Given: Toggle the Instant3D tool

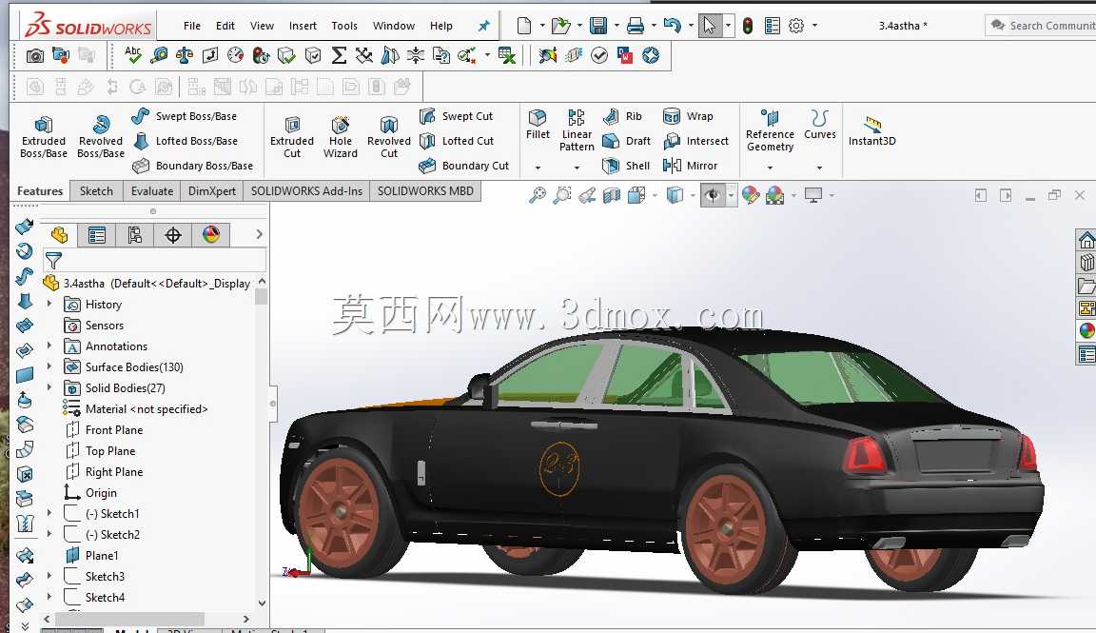Looking at the screenshot, I should tap(871, 130).
